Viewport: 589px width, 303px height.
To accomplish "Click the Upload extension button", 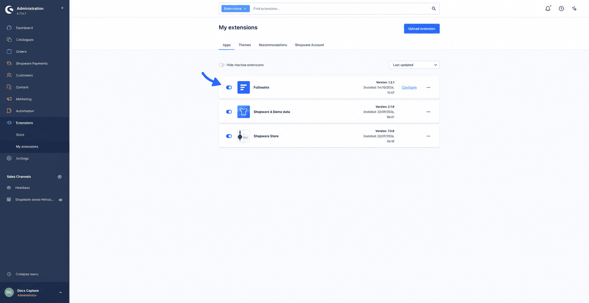I will 422,29.
